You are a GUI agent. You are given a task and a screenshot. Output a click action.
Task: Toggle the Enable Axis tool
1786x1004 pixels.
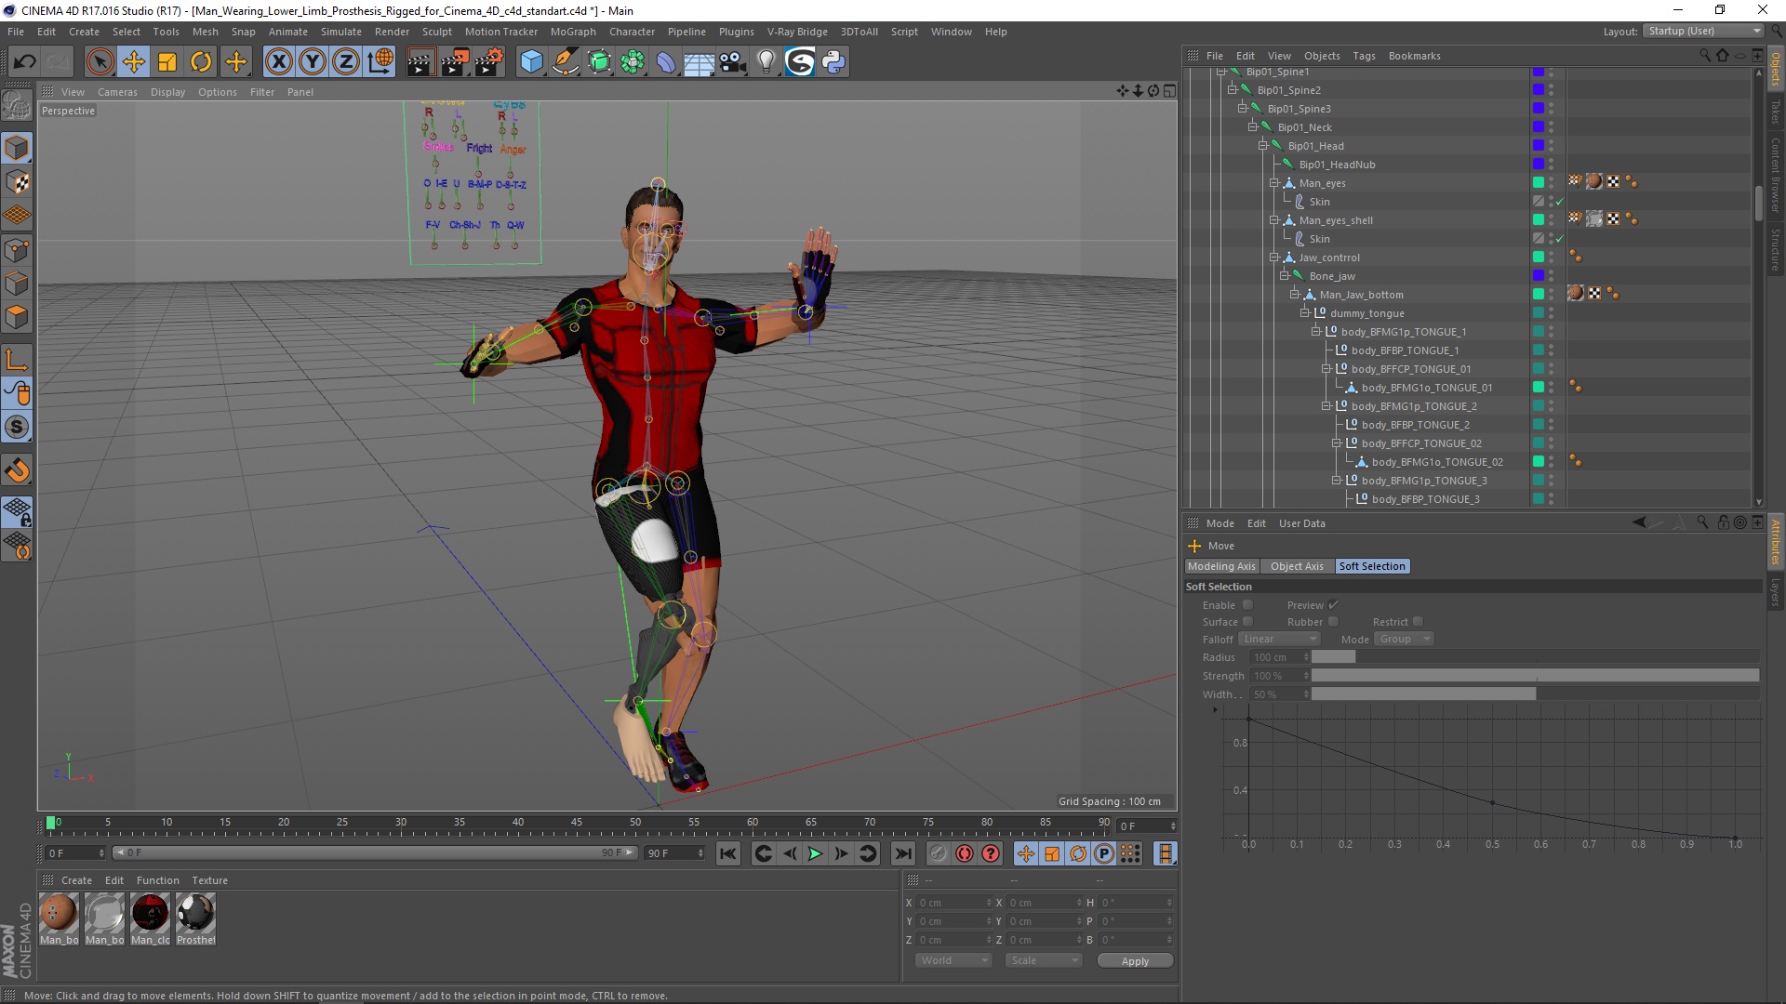(17, 360)
